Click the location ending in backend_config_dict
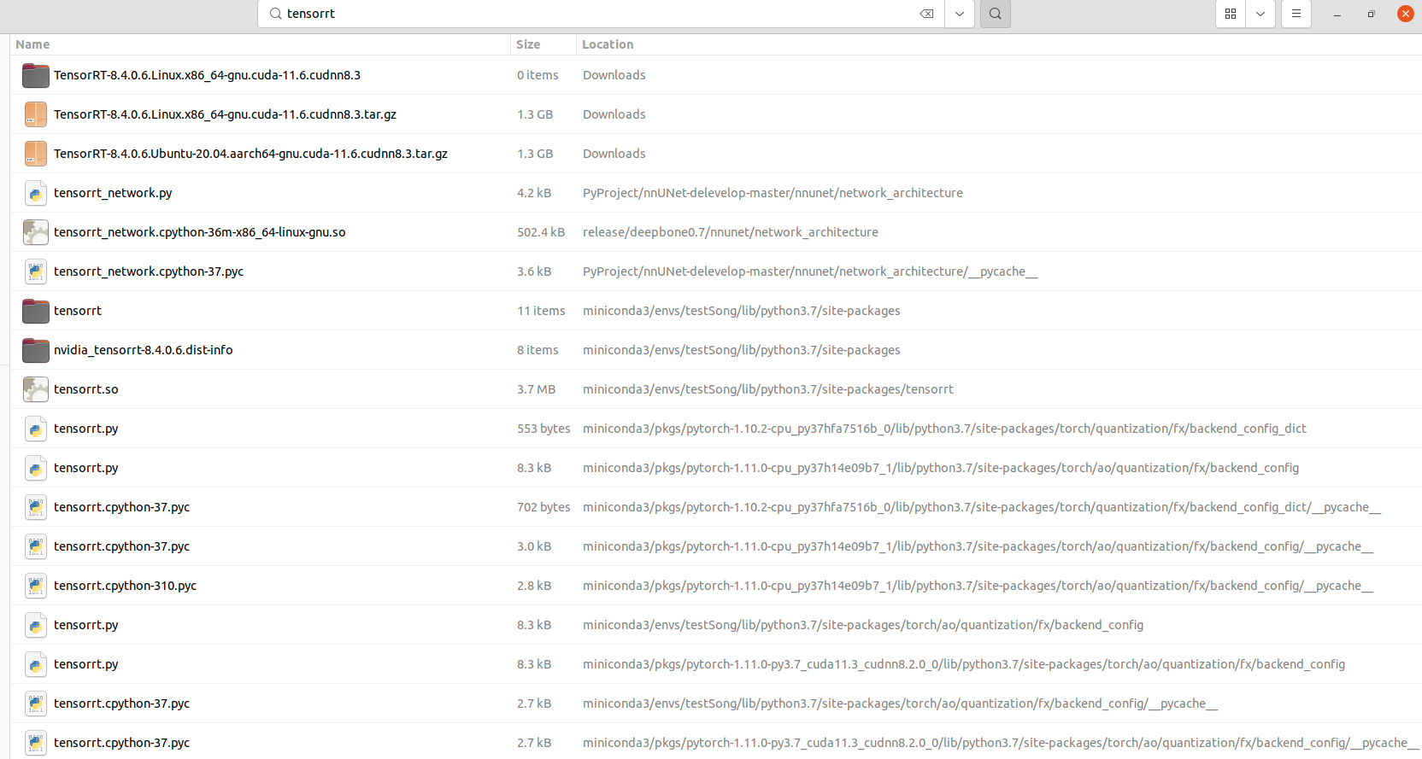 click(x=944, y=429)
